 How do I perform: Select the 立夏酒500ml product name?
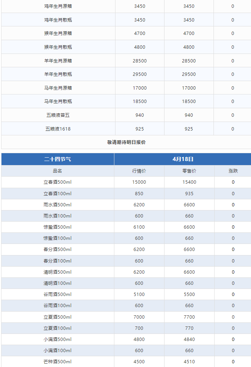[58, 317]
